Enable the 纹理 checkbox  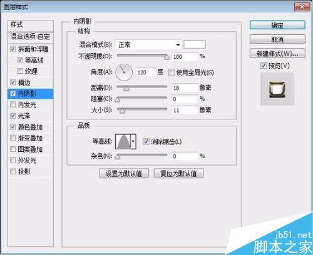pyautogui.click(x=20, y=71)
